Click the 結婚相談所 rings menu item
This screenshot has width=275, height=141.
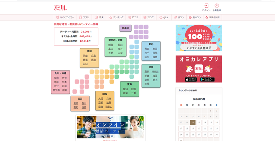[x=213, y=17]
